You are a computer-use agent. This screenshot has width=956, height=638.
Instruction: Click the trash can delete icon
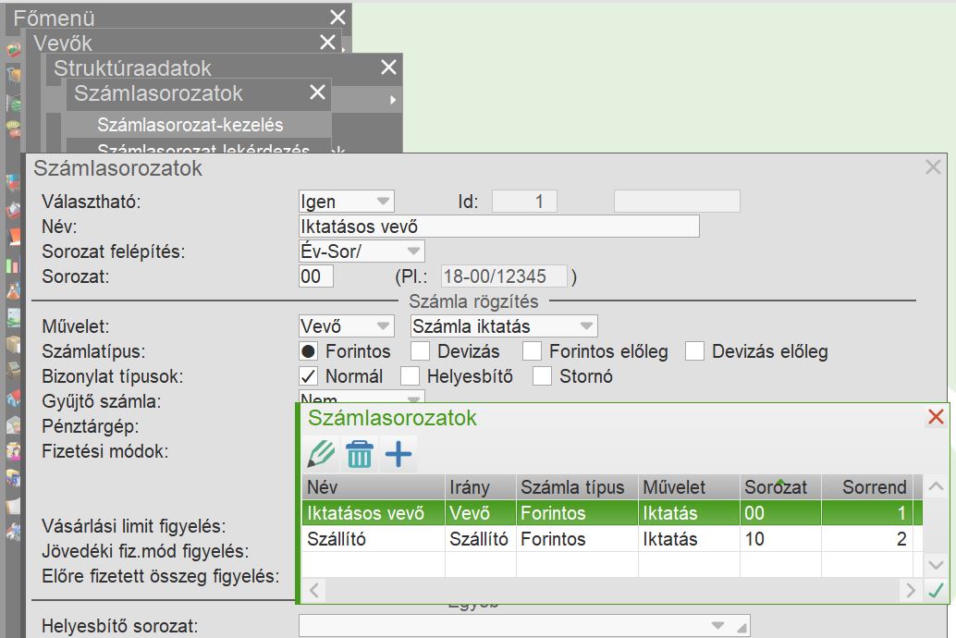point(360,454)
